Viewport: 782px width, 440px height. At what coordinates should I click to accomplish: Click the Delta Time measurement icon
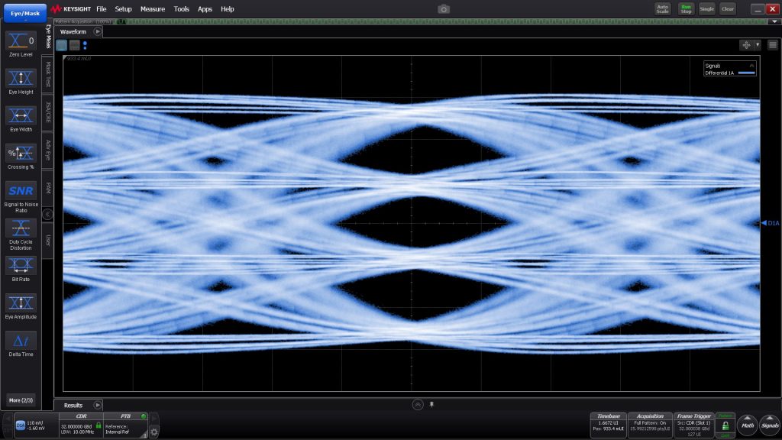[x=21, y=340]
